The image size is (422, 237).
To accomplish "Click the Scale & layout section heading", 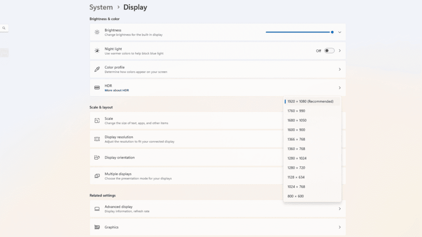I will (x=101, y=107).
